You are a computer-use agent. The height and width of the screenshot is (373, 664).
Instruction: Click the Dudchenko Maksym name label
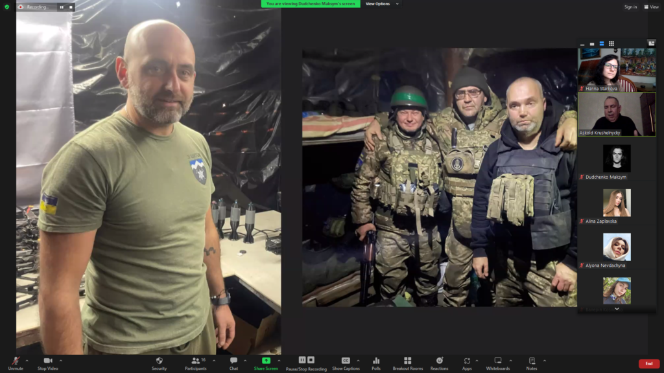pyautogui.click(x=606, y=177)
